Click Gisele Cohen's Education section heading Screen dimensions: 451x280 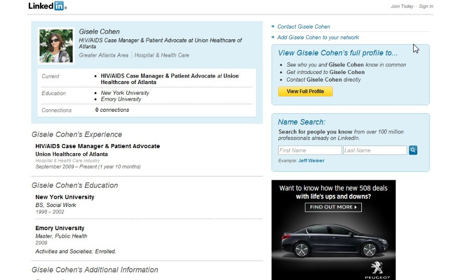(x=75, y=185)
